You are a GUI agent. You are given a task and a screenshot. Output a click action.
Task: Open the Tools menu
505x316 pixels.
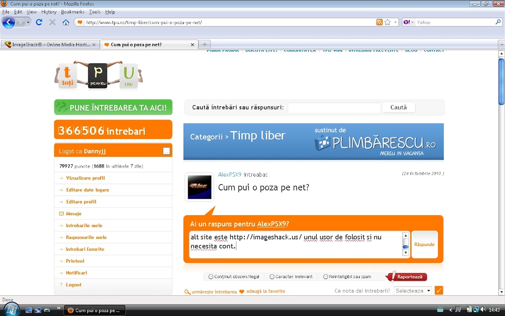[x=95, y=12]
